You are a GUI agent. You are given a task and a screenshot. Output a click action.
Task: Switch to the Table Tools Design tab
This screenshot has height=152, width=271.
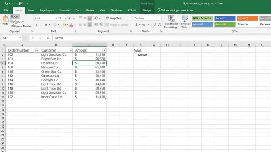(147, 10)
